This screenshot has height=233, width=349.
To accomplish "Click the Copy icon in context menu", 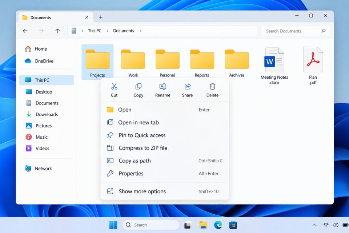I will tap(138, 86).
